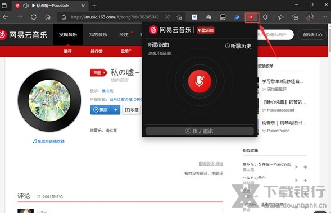Add song to playlist with plus button
The height and width of the screenshot is (213, 331).
tap(116, 110)
